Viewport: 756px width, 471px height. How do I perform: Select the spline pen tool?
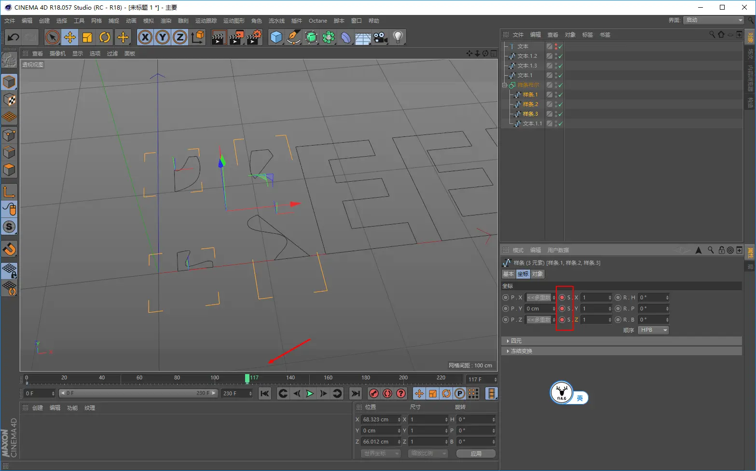294,37
